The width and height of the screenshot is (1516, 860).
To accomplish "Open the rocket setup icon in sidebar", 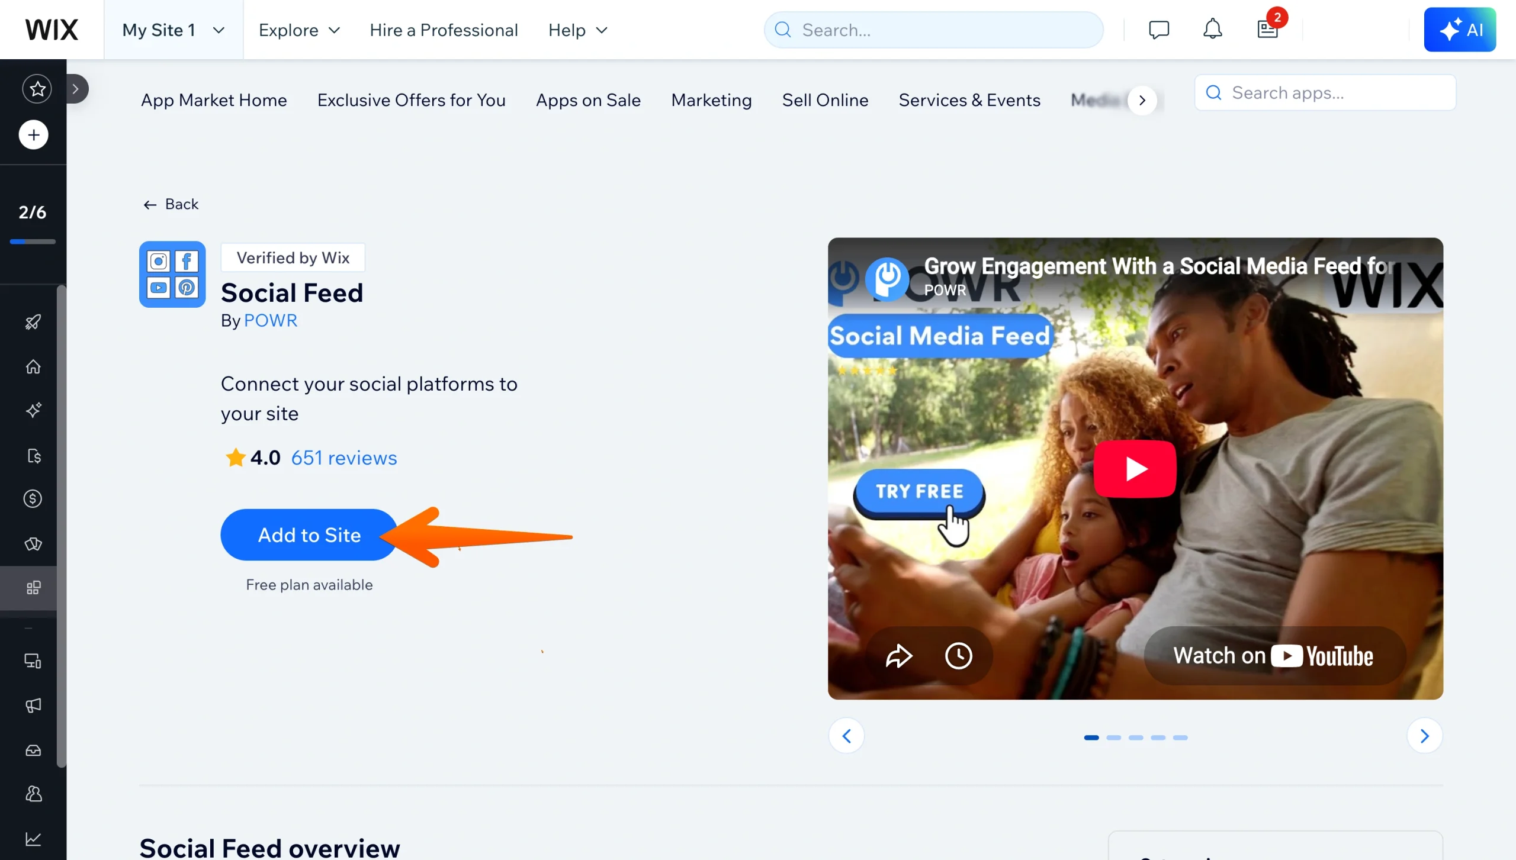I will click(x=33, y=322).
